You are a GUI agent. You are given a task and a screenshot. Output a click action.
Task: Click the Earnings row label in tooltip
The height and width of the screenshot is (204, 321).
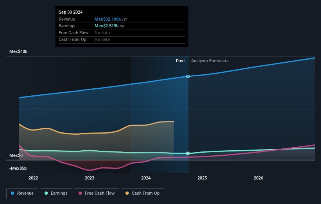pos(67,26)
